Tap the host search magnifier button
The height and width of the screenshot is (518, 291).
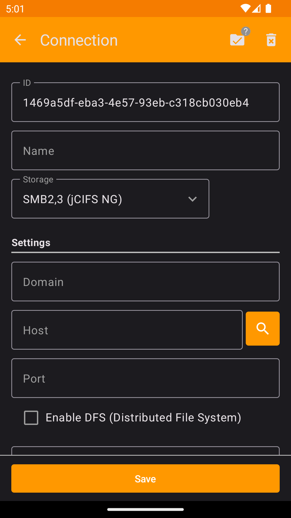(262, 329)
